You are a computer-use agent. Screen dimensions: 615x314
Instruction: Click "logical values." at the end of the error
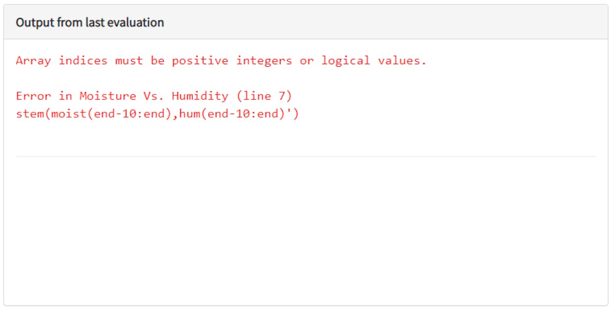click(x=374, y=61)
